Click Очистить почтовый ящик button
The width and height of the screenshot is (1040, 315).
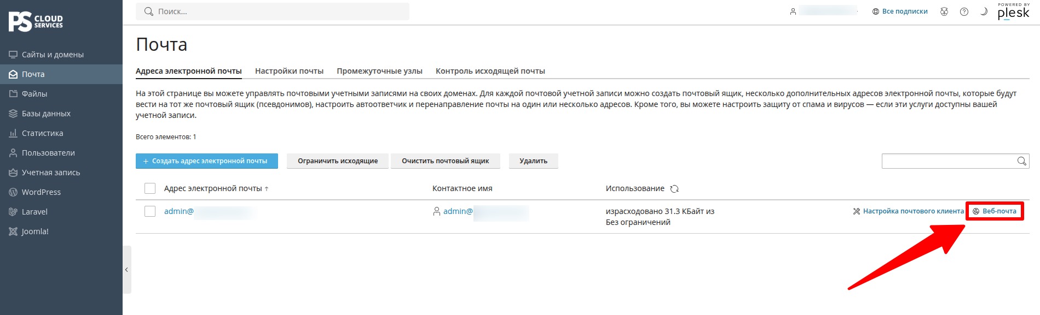(x=446, y=161)
